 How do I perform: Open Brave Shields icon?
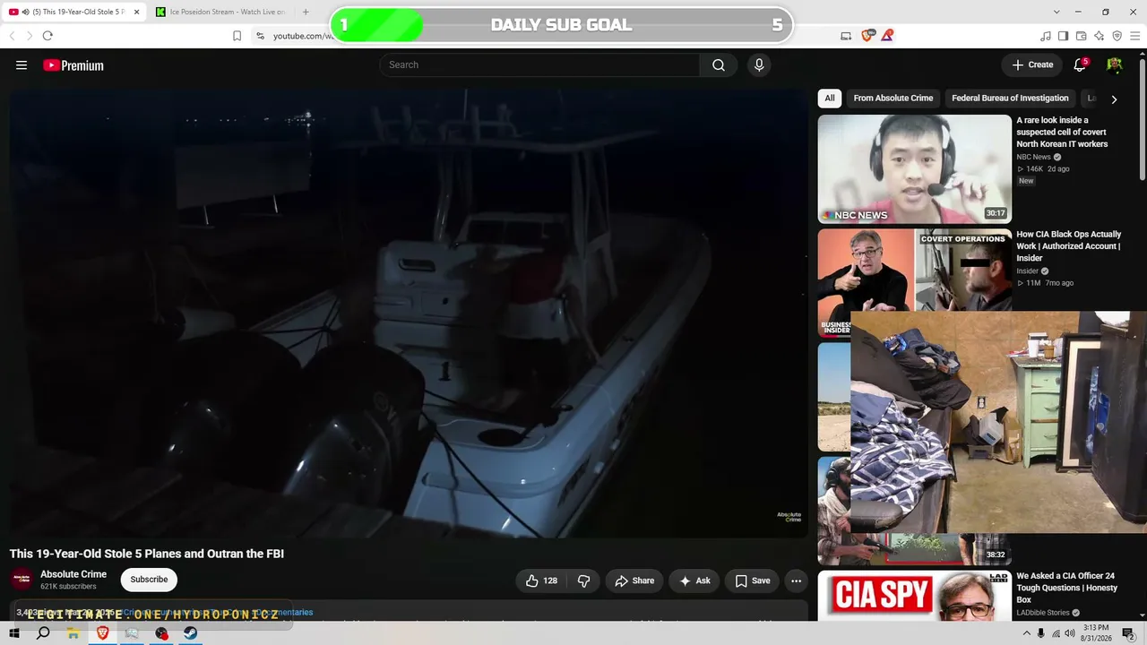[x=867, y=36]
